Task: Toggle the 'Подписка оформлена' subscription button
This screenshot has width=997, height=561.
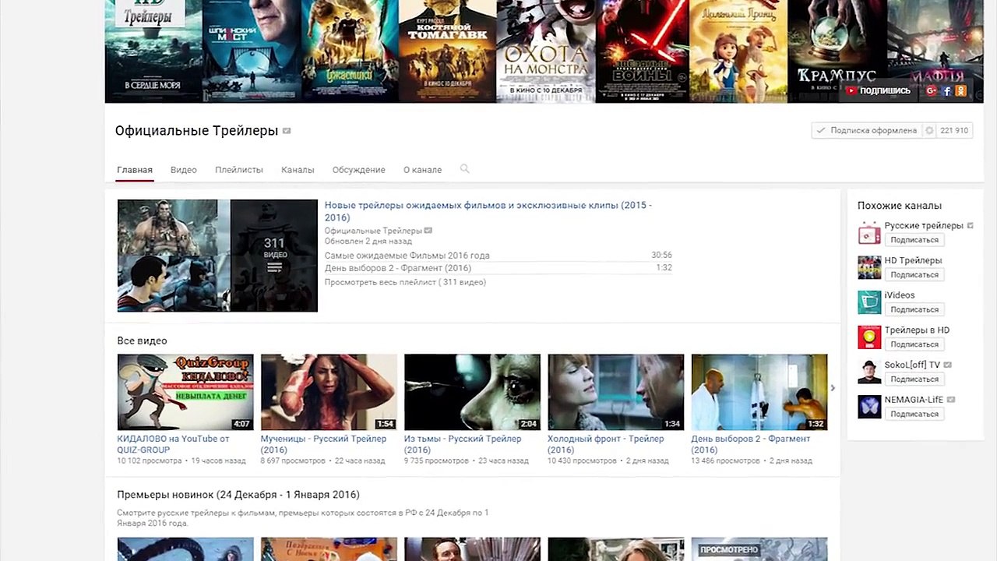Action: pos(867,131)
